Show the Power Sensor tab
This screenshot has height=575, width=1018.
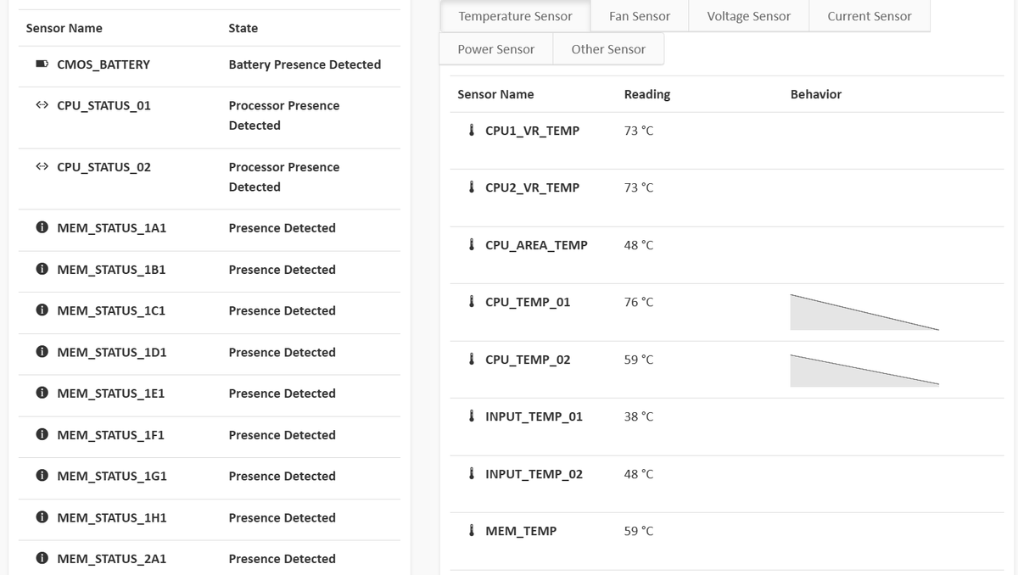click(495, 49)
